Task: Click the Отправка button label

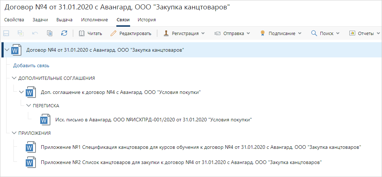Action: click(234, 34)
